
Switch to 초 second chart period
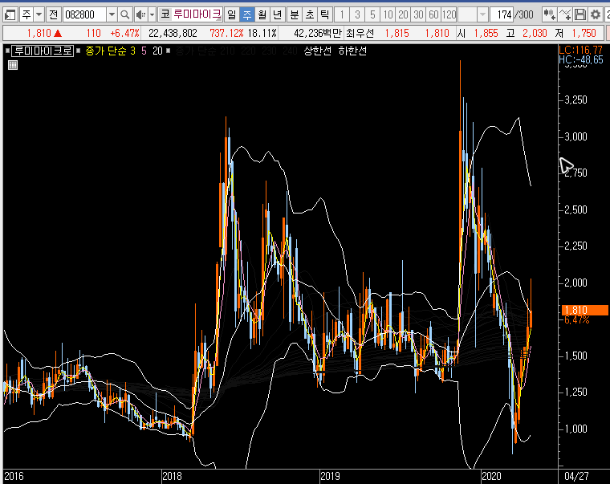[x=310, y=15]
